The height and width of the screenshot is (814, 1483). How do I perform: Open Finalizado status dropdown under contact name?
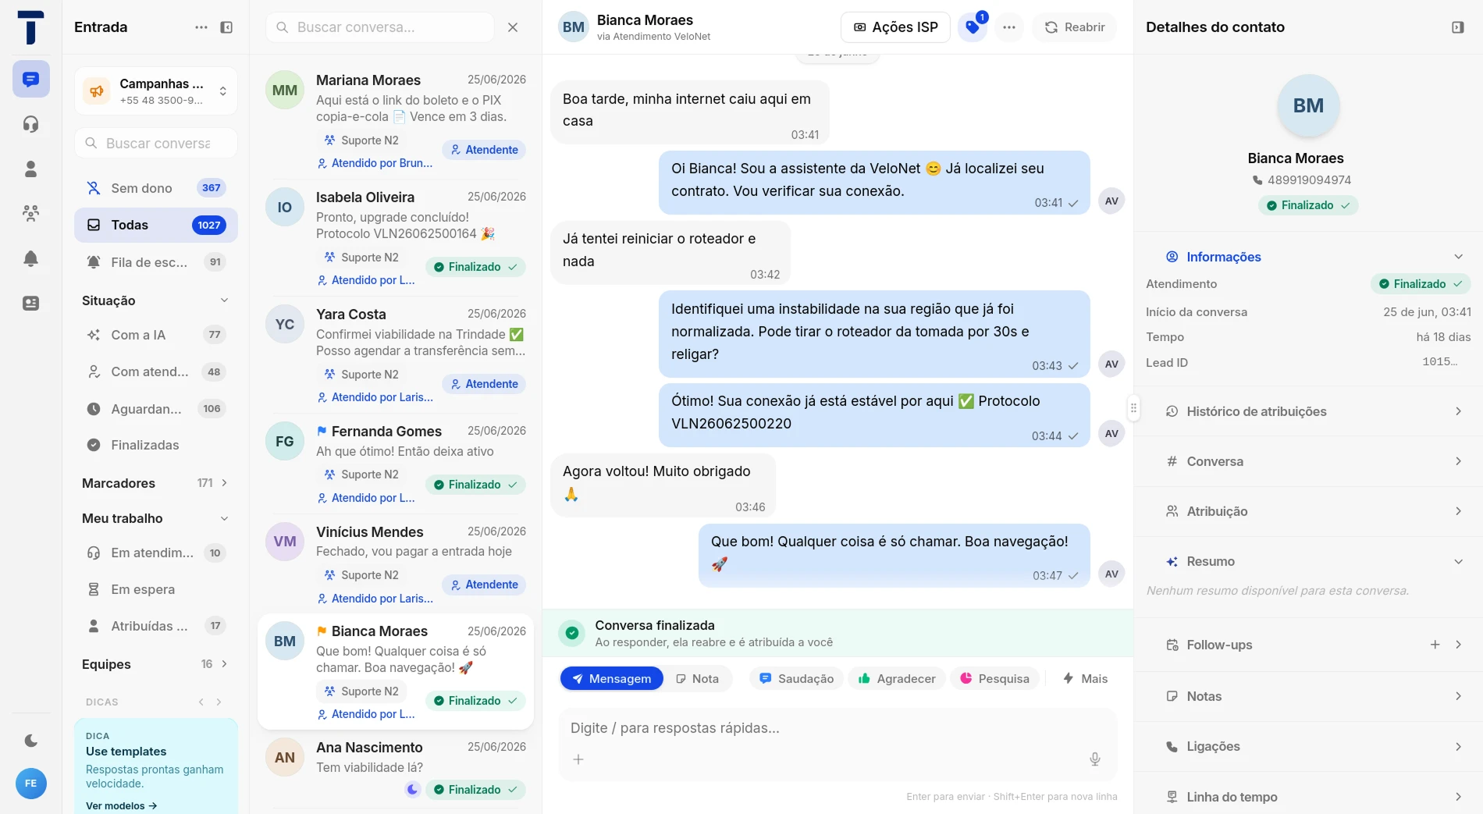1308,205
